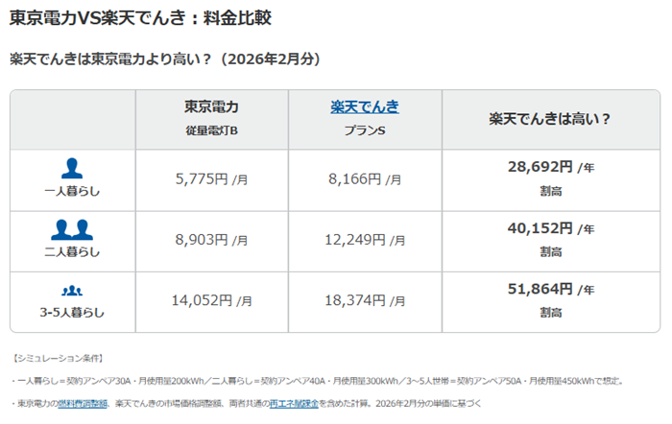
Task: Follow the 再エネ賦課金 footnote link
Action: (294, 404)
